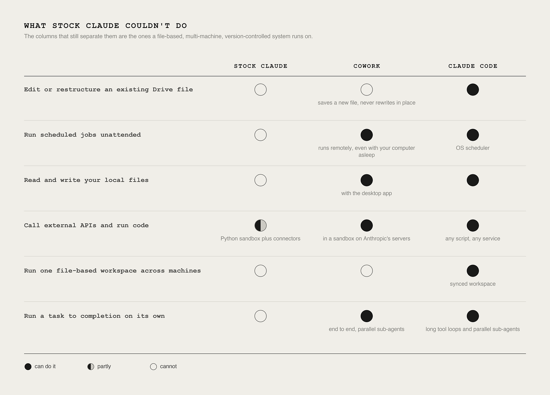The width and height of the screenshot is (550, 395).
Task: Click the 'OS scheduler' note text
Action: click(473, 148)
